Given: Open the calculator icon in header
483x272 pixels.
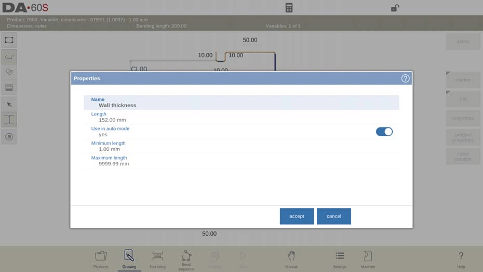Looking at the screenshot, I should (289, 8).
